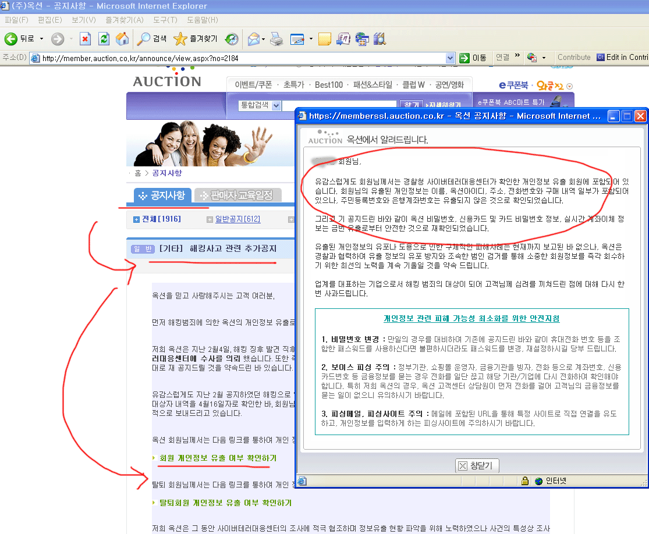Click the 일반공지[612] link
649x534 pixels.
[x=237, y=219]
